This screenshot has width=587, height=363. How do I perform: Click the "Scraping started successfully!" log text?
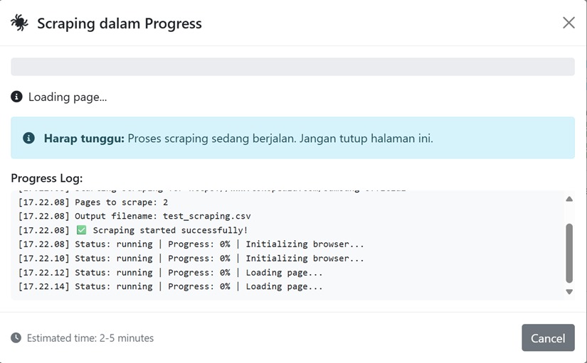coord(170,230)
